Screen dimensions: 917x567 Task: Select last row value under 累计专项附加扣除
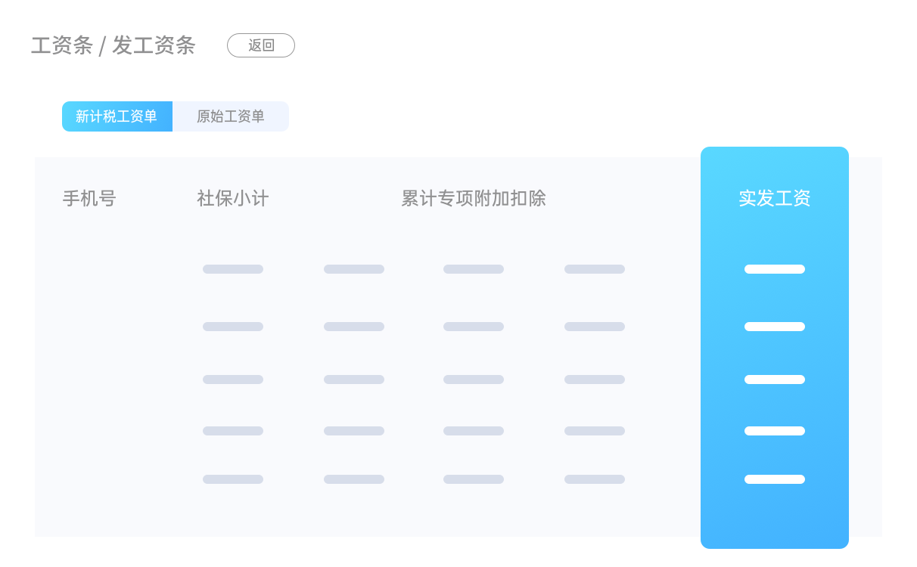(x=474, y=479)
